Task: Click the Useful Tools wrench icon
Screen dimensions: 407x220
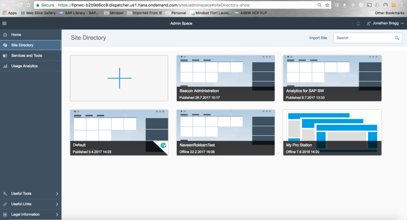Action: tap(5, 193)
